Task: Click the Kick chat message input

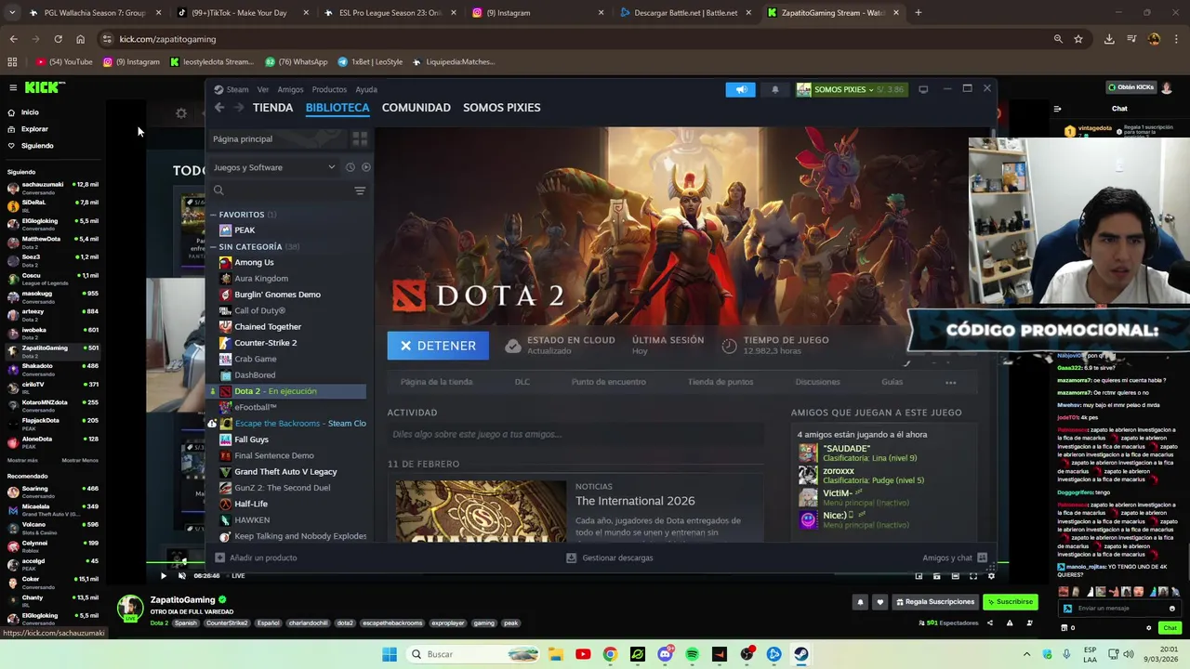Action: (1119, 609)
